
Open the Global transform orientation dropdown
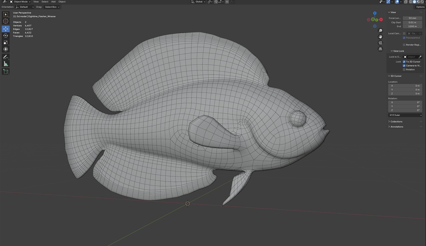tap(198, 2)
